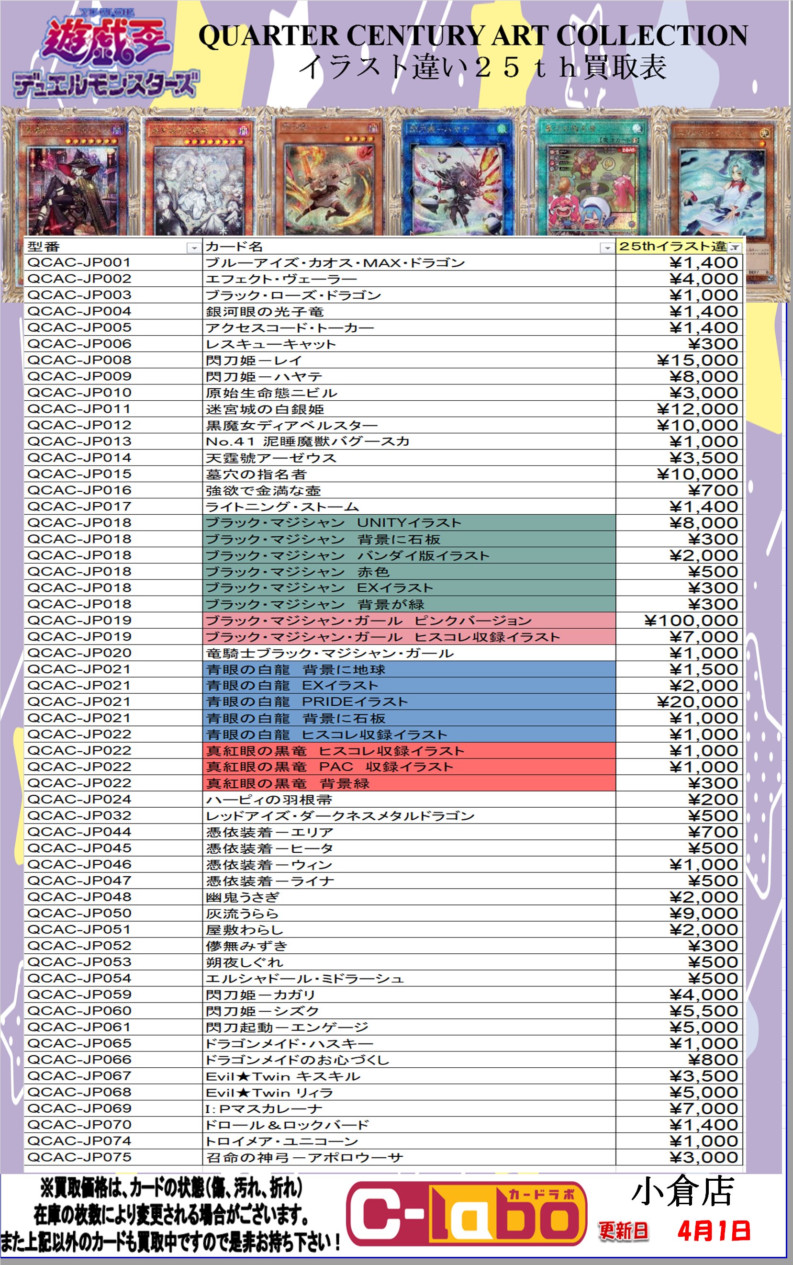Select the 原始生命態ニビル cell
Image resolution: width=793 pixels, height=1265 pixels.
click(409, 393)
